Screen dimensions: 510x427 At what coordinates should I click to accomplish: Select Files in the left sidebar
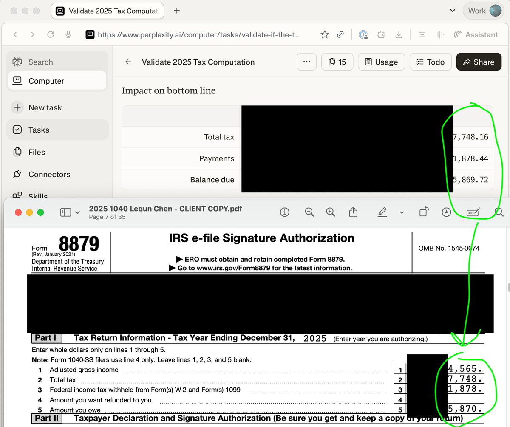coord(37,152)
